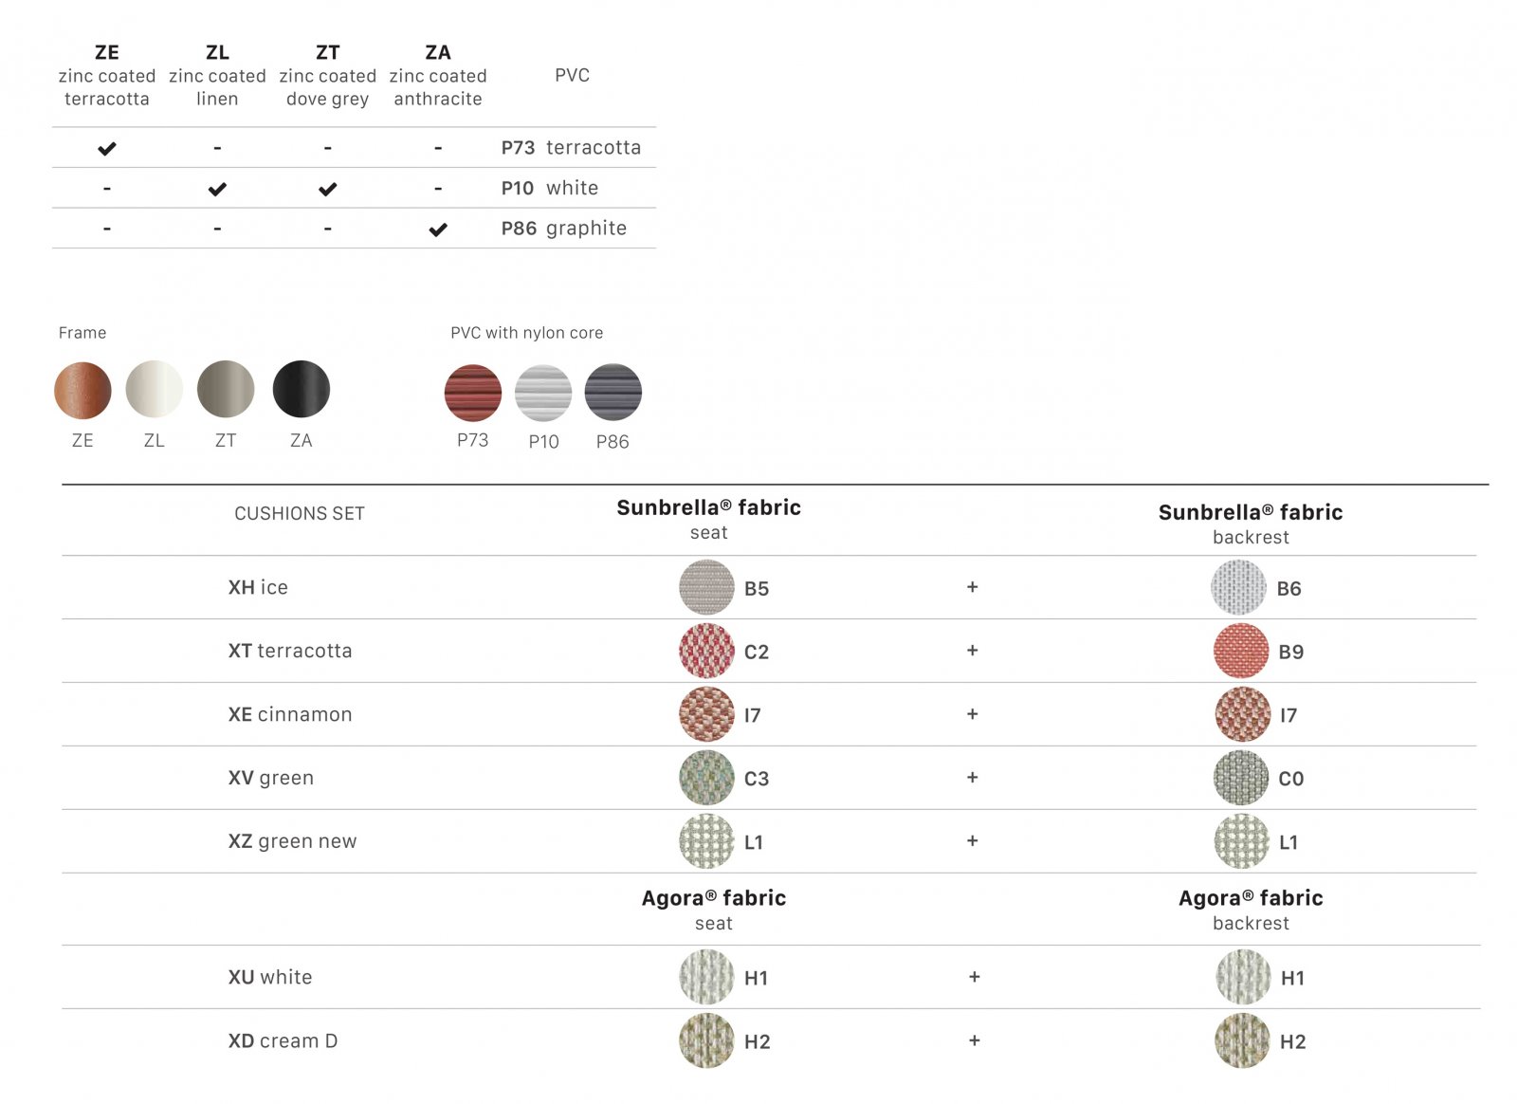Pick the P86 graphite PVC swatch

pyautogui.click(x=613, y=393)
